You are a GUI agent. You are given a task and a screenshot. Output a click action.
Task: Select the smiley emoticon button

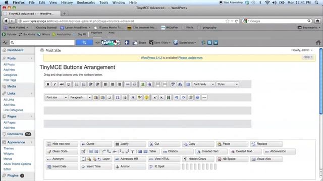pyautogui.click(x=146, y=98)
